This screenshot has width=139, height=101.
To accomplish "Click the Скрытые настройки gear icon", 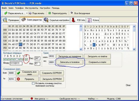I will pyautogui.click(x=46, y=20).
